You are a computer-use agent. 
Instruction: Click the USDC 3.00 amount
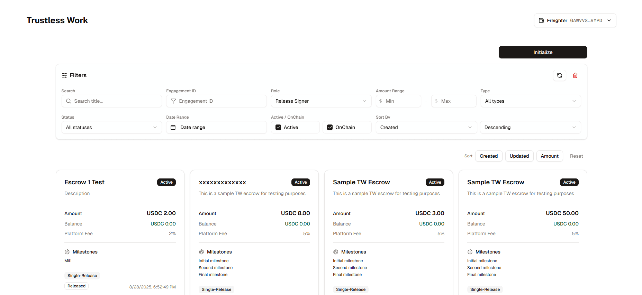(x=430, y=213)
